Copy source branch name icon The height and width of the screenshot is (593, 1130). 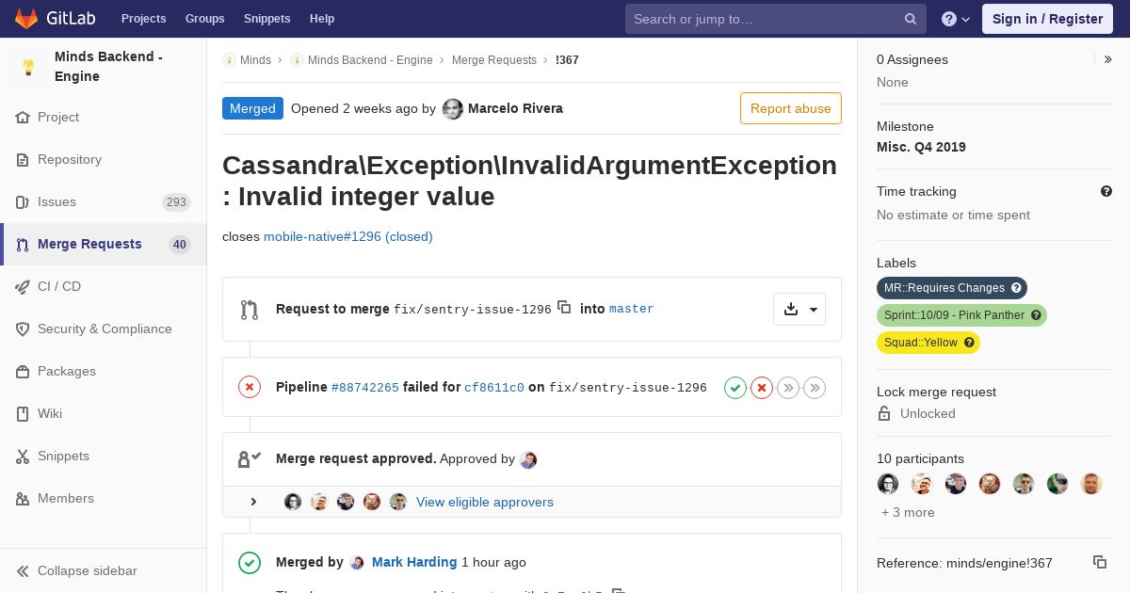point(564,307)
